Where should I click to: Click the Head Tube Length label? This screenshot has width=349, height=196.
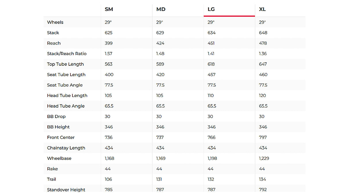67,96
